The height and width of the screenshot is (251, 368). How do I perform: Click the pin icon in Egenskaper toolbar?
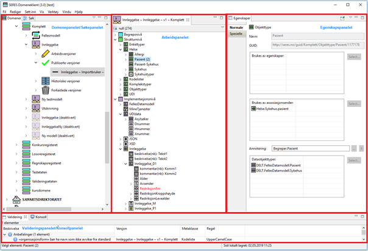coord(342,18)
